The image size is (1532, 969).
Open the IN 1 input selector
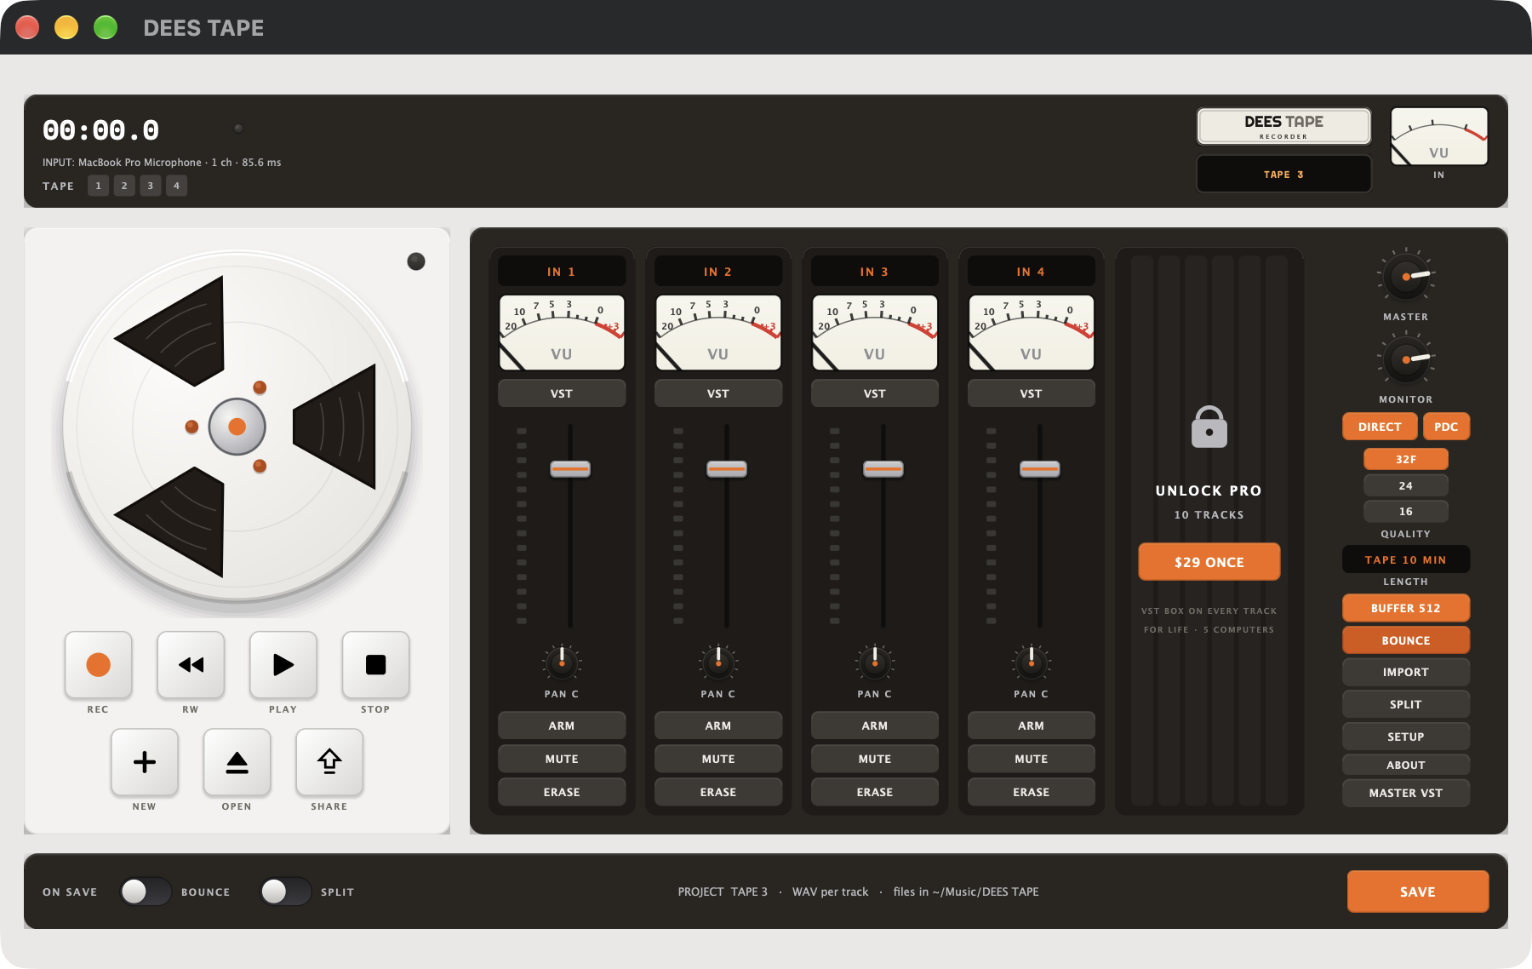point(562,272)
